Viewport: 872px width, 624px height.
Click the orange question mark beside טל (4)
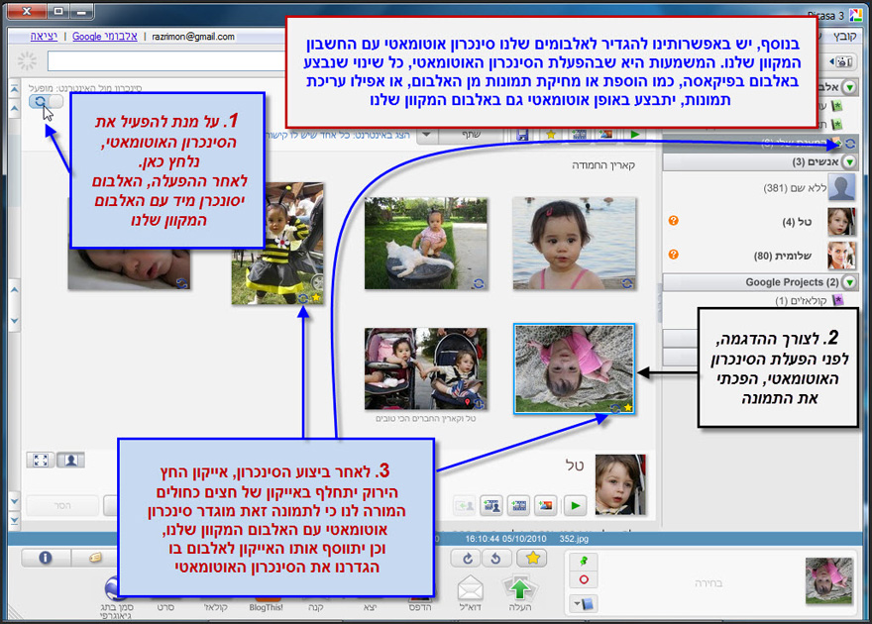[674, 221]
